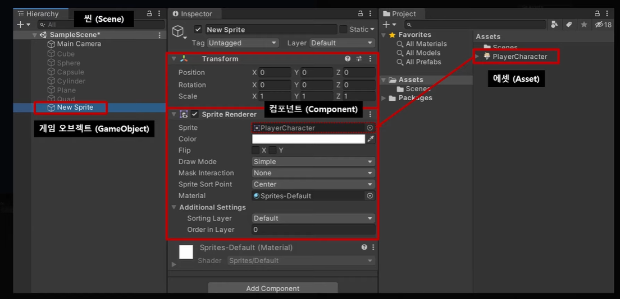The height and width of the screenshot is (299, 620).
Task: Click the Sprites-Default material preview thumbnail
Action: (186, 252)
